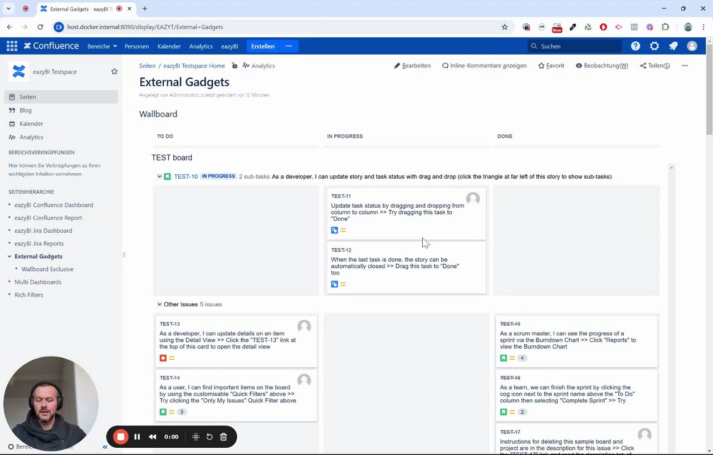Image resolution: width=713 pixels, height=455 pixels.
Task: Click the Erstellen create button
Action: (262, 46)
